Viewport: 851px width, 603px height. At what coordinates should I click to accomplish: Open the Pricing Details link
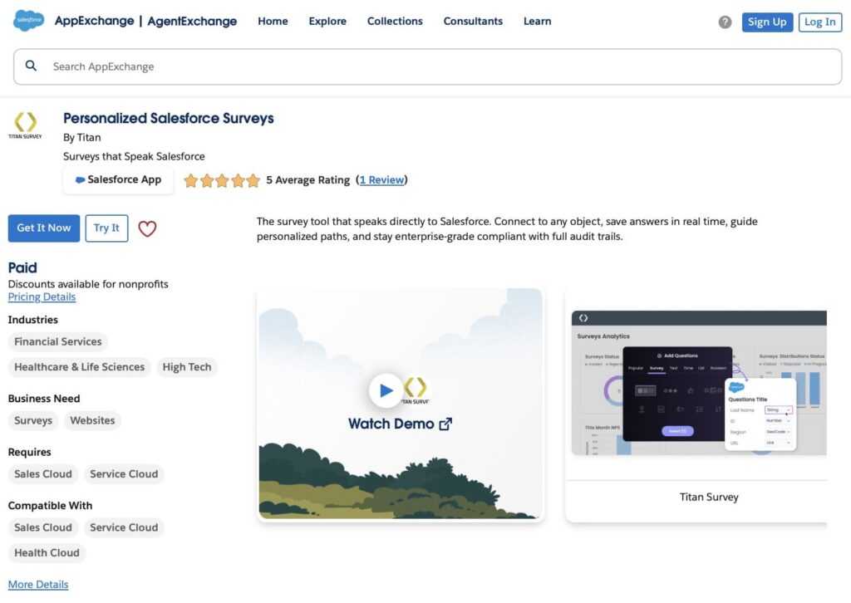click(x=42, y=297)
